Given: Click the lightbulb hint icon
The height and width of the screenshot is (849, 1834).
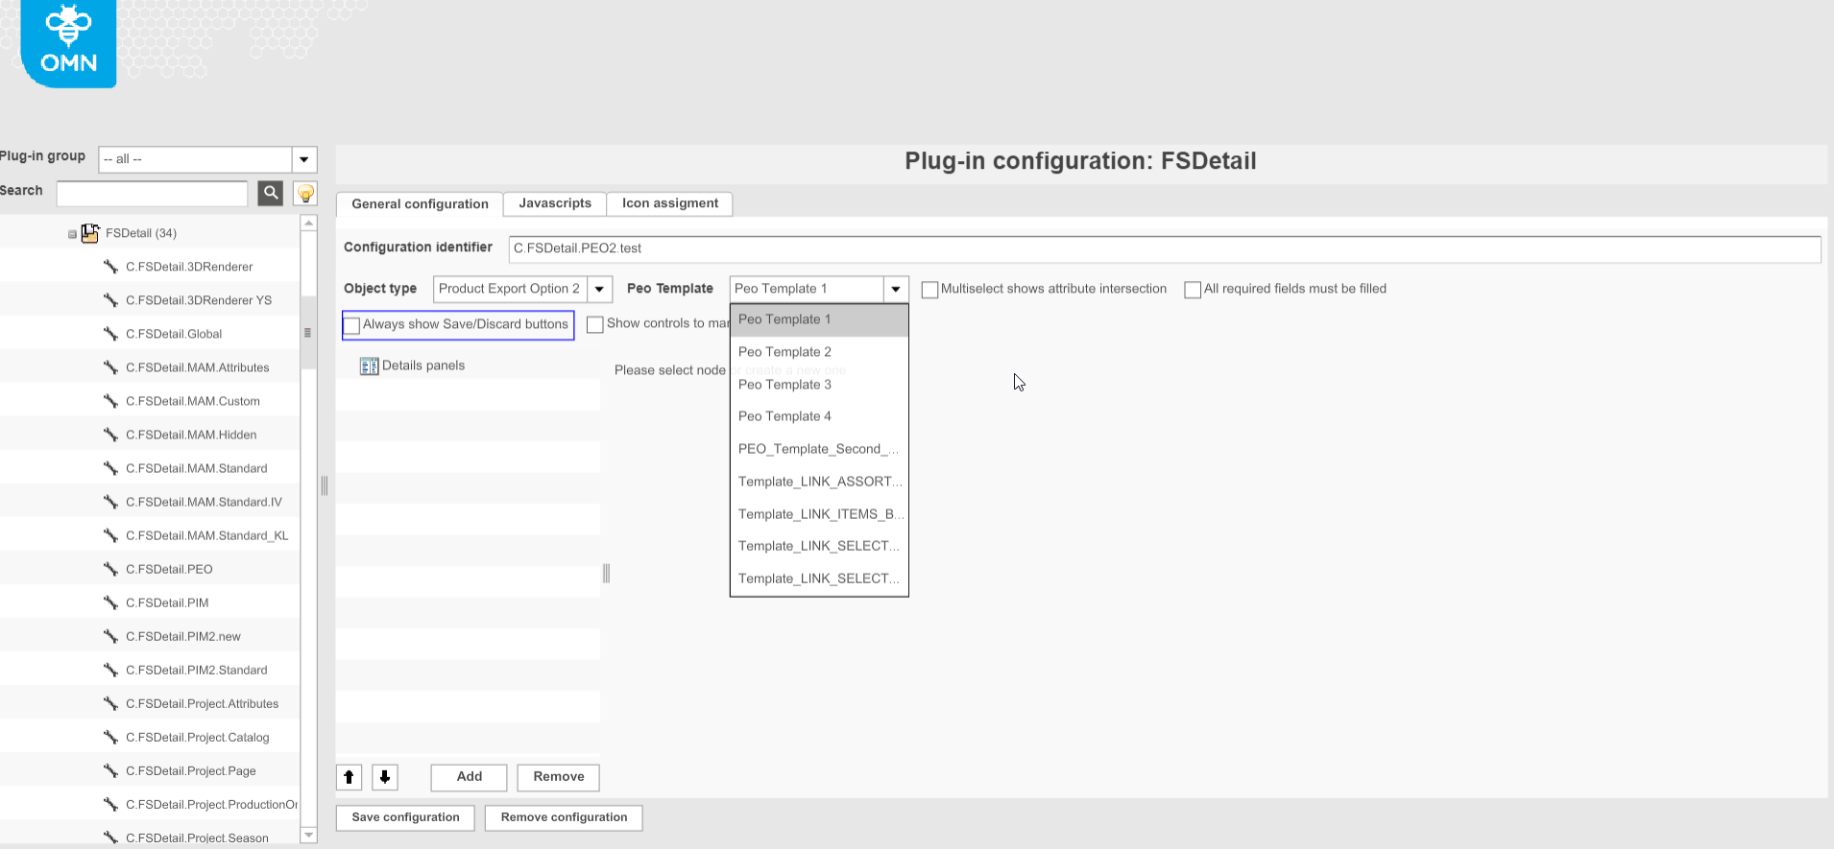Looking at the screenshot, I should point(305,193).
